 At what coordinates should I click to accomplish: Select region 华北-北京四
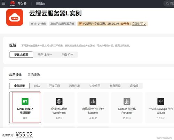tap(21, 55)
